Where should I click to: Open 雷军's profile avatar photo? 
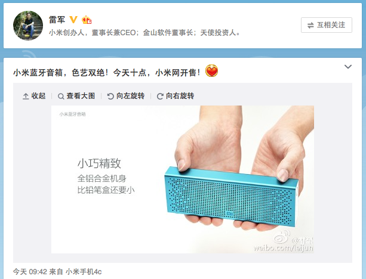(x=28, y=26)
